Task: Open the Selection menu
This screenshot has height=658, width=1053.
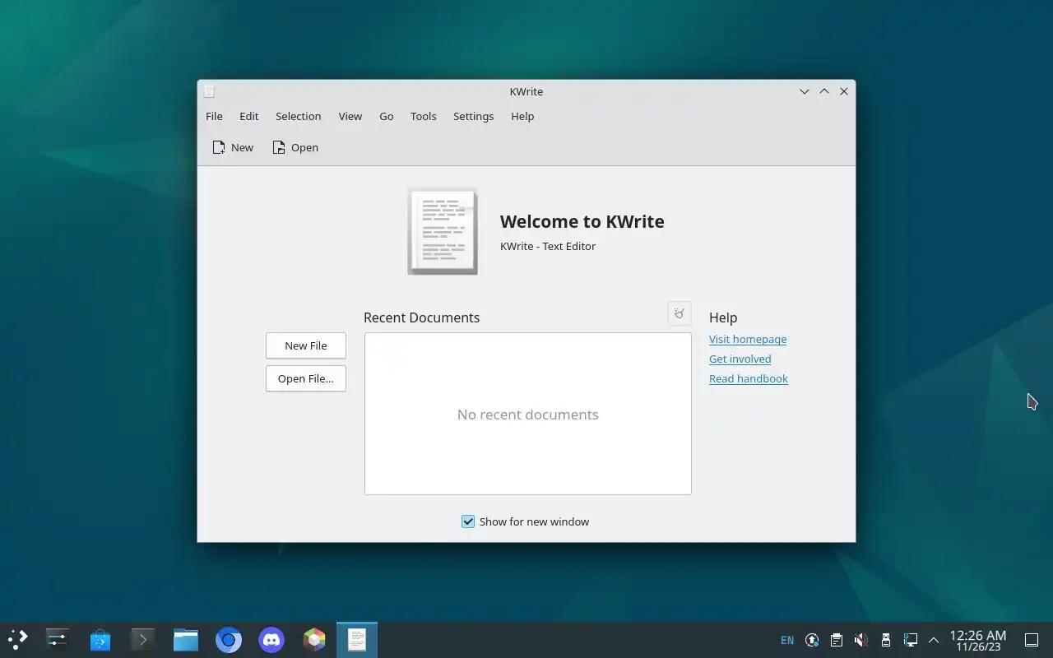Action: (x=298, y=116)
